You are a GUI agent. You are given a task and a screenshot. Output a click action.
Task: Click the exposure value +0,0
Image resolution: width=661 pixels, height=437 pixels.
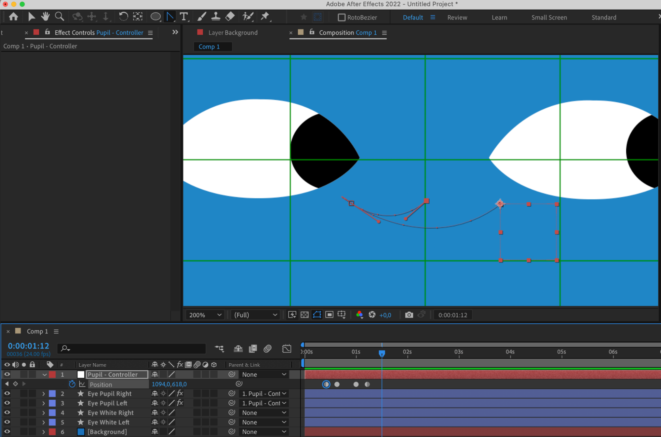pos(385,315)
